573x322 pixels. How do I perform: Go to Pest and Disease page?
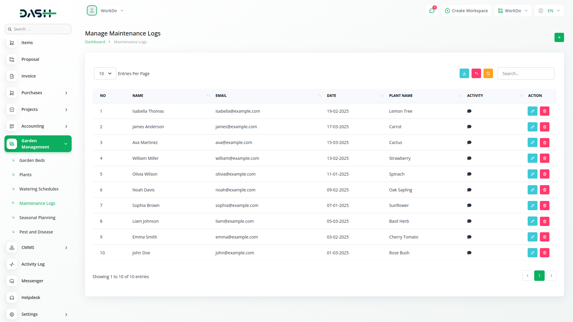(36, 232)
